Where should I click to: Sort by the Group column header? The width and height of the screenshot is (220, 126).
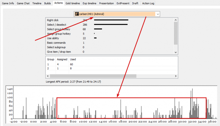[x=51, y=59]
